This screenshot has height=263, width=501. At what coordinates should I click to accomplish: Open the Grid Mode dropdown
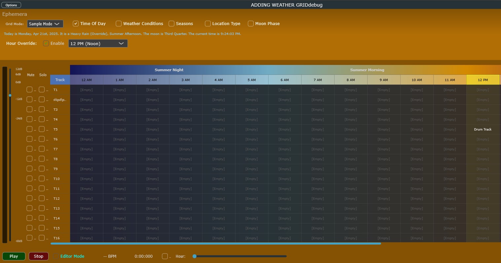tap(45, 24)
